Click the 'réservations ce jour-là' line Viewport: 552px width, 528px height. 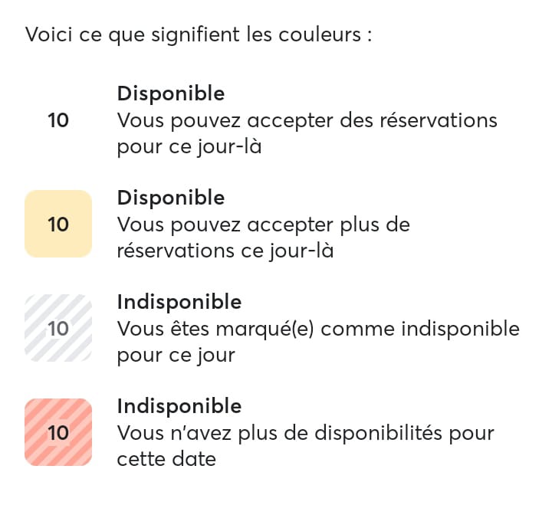click(225, 251)
